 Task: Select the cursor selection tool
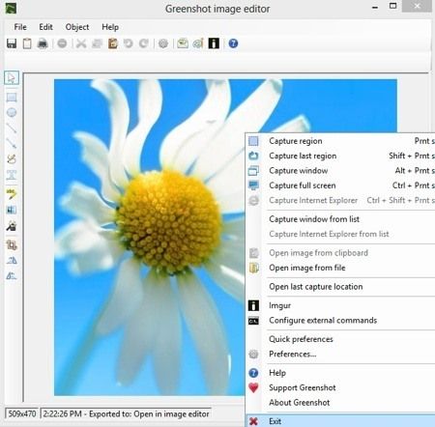point(12,78)
